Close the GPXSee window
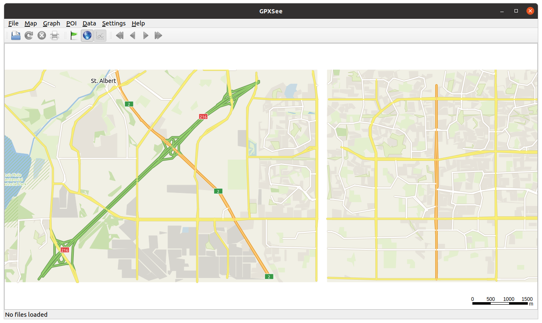Screen dimensions: 542x323 click(x=530, y=11)
